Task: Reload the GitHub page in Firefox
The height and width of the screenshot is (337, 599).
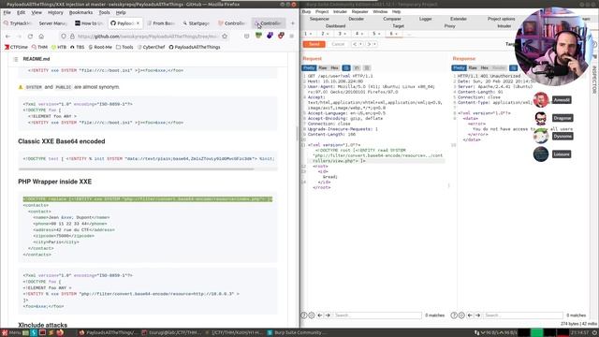Action: click(x=30, y=37)
